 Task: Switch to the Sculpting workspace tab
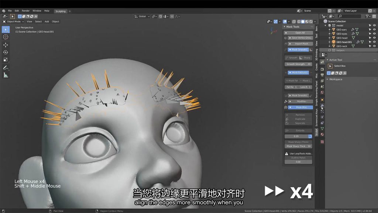60,11
